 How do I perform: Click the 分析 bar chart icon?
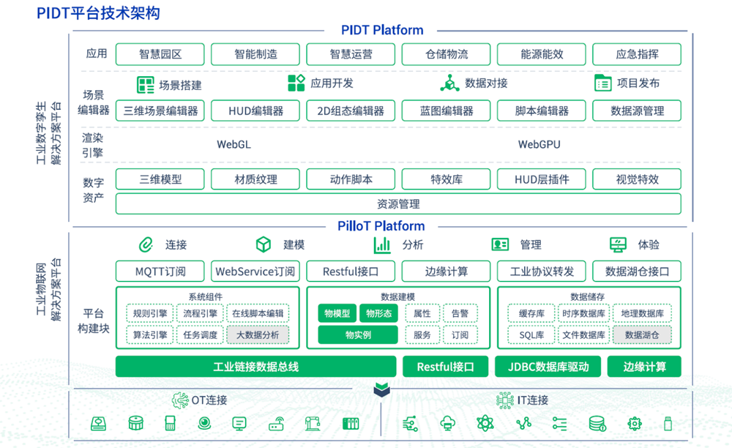pyautogui.click(x=382, y=244)
